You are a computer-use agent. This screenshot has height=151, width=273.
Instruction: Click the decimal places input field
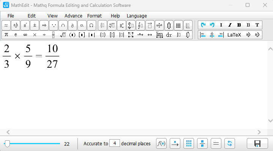[x=115, y=143]
